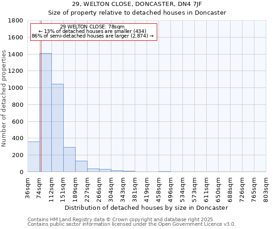Click the 1000 y-axis tick label
The width and height of the screenshot is (275, 229).
pos(16,88)
